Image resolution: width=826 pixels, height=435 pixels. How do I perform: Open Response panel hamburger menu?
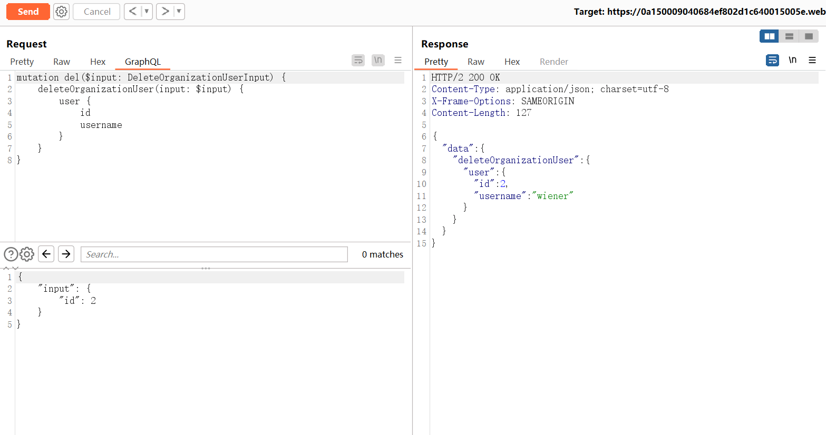pyautogui.click(x=812, y=60)
